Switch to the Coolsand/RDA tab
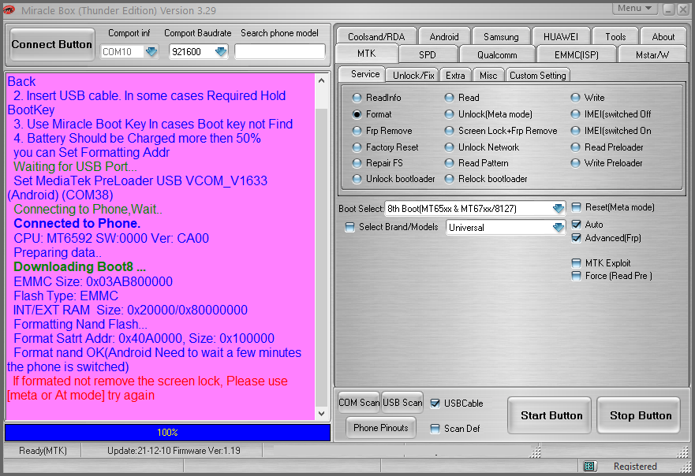The width and height of the screenshot is (695, 476). click(x=376, y=37)
